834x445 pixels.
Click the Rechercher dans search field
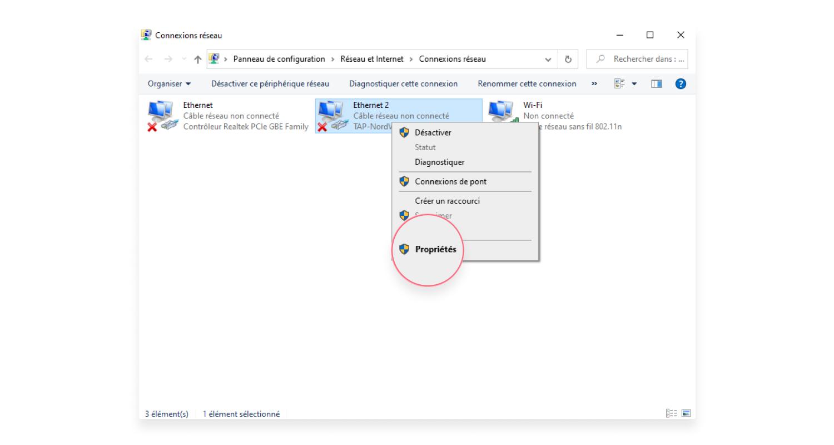(x=637, y=59)
